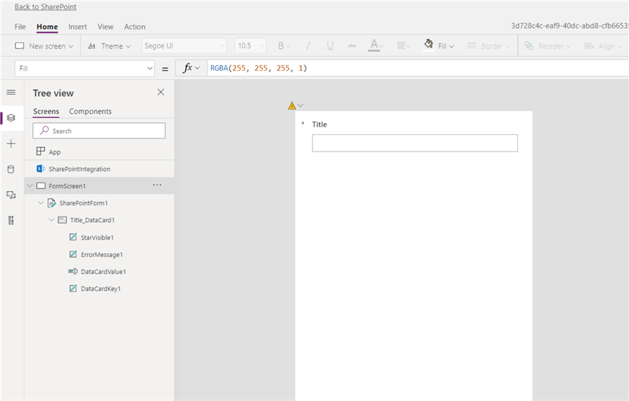The image size is (629, 401).
Task: Select App in tree view
Action: click(x=99, y=152)
